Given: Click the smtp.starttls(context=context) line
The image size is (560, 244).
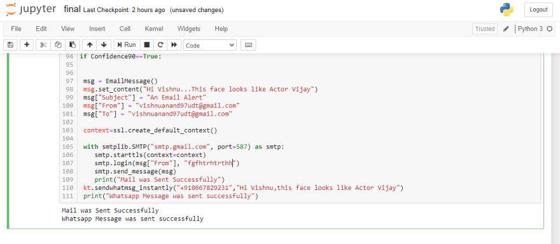Looking at the screenshot, I should 150,155.
